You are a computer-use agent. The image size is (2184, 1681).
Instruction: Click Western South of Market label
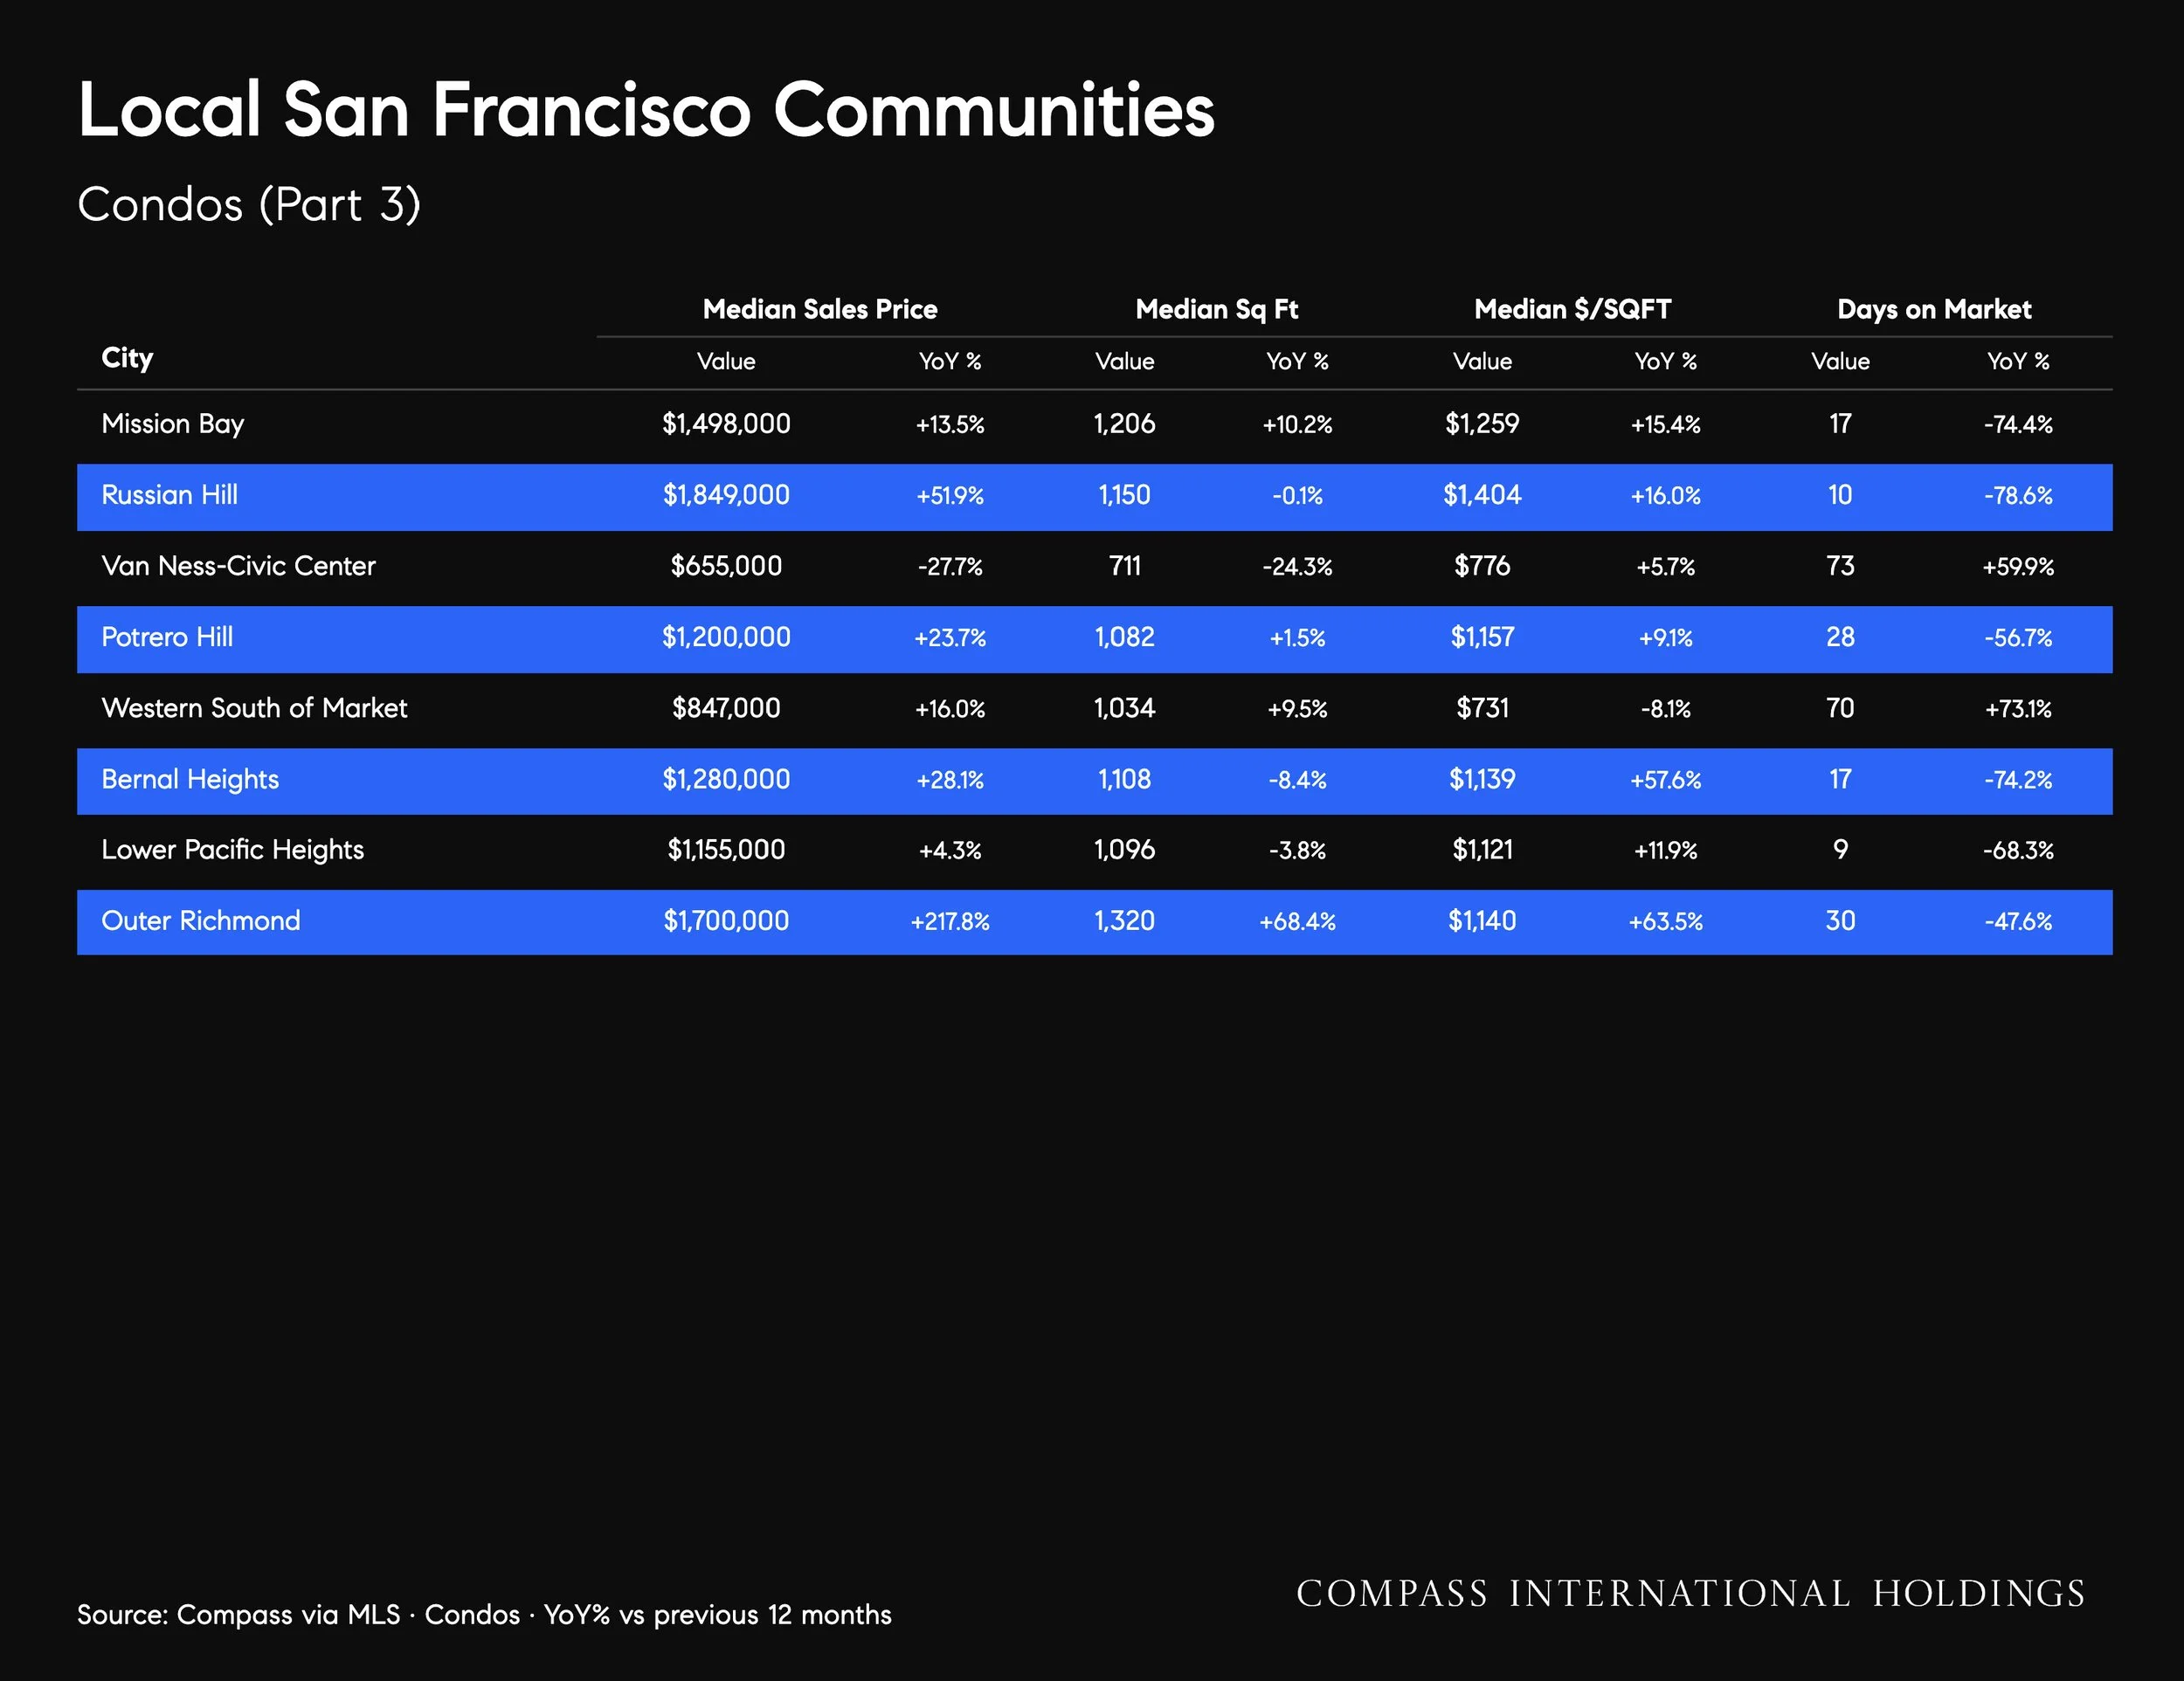click(x=254, y=707)
